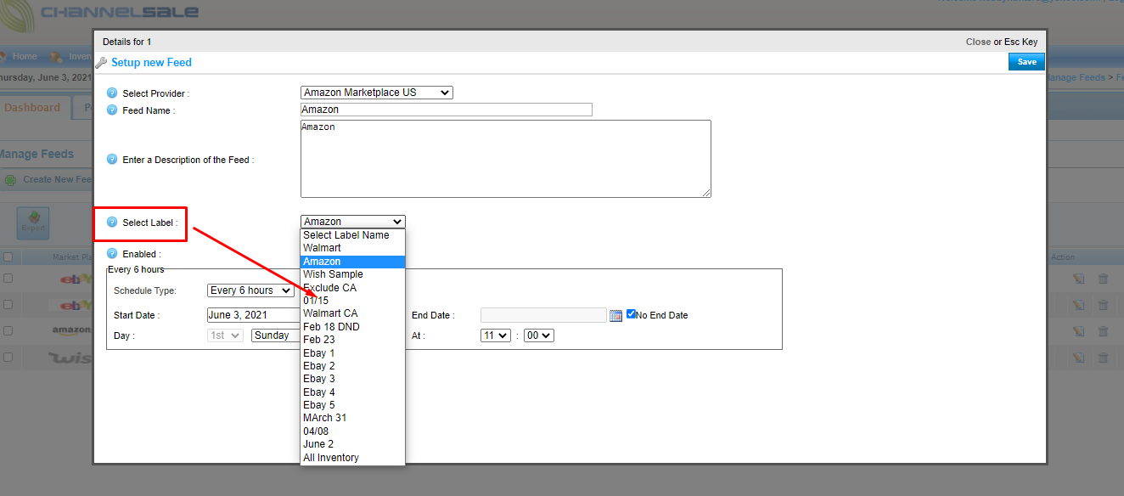
Task: Open the Schedule Type dropdown
Action: click(x=250, y=290)
